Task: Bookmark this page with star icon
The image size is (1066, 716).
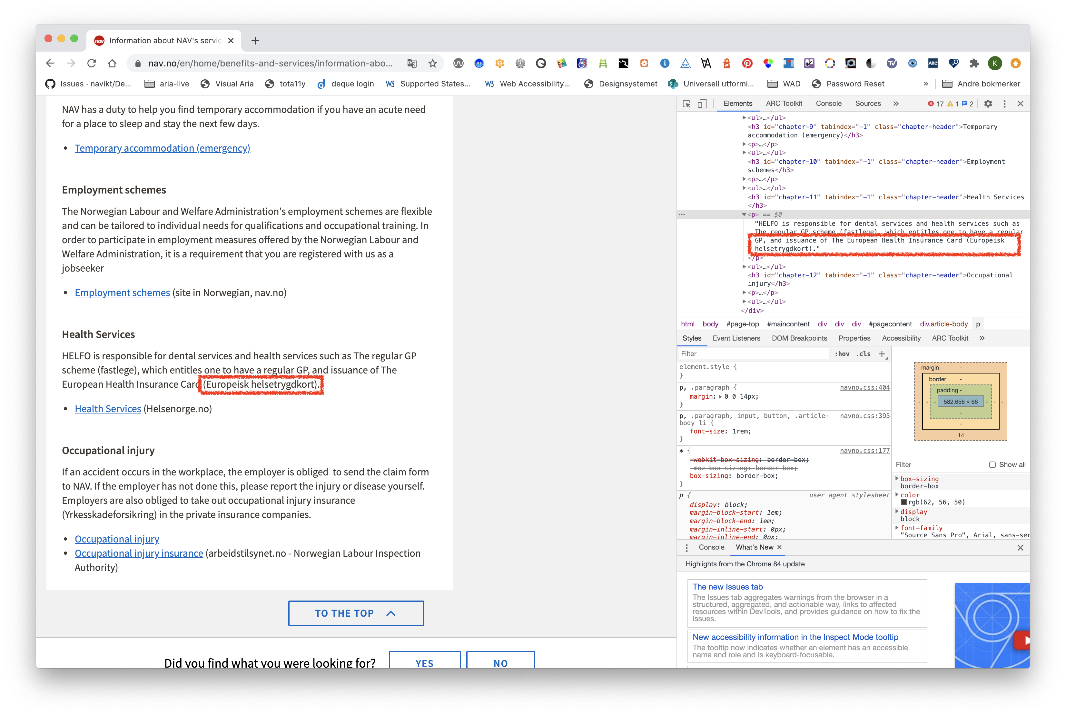Action: click(x=432, y=64)
